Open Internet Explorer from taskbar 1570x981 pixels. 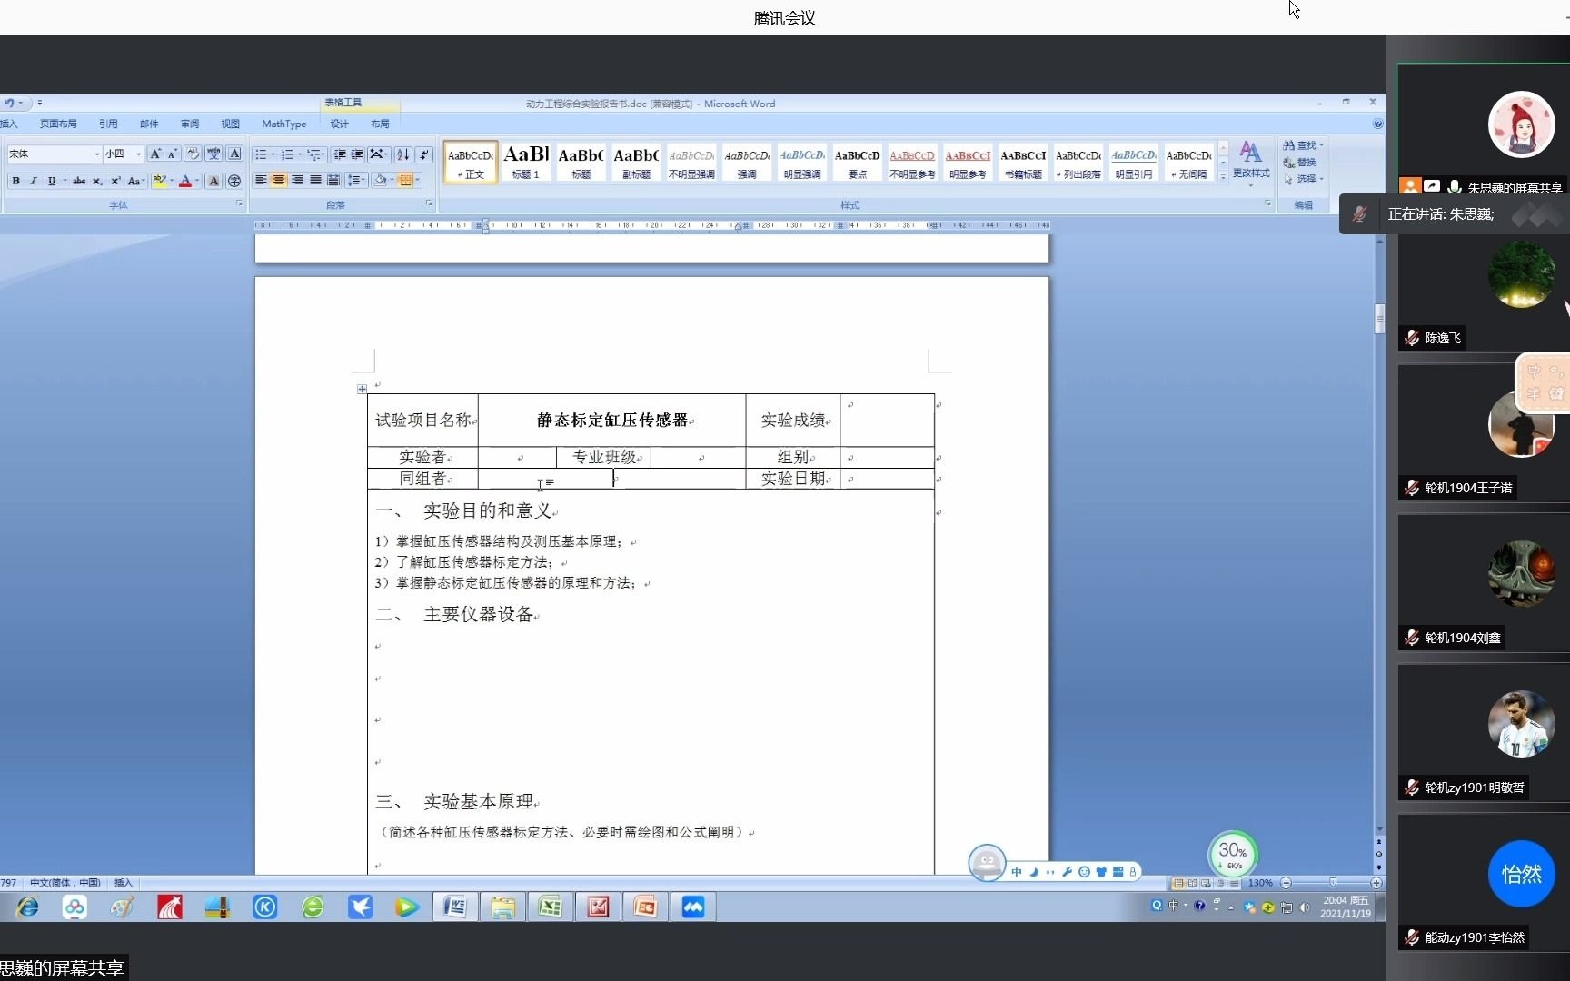[x=27, y=907]
